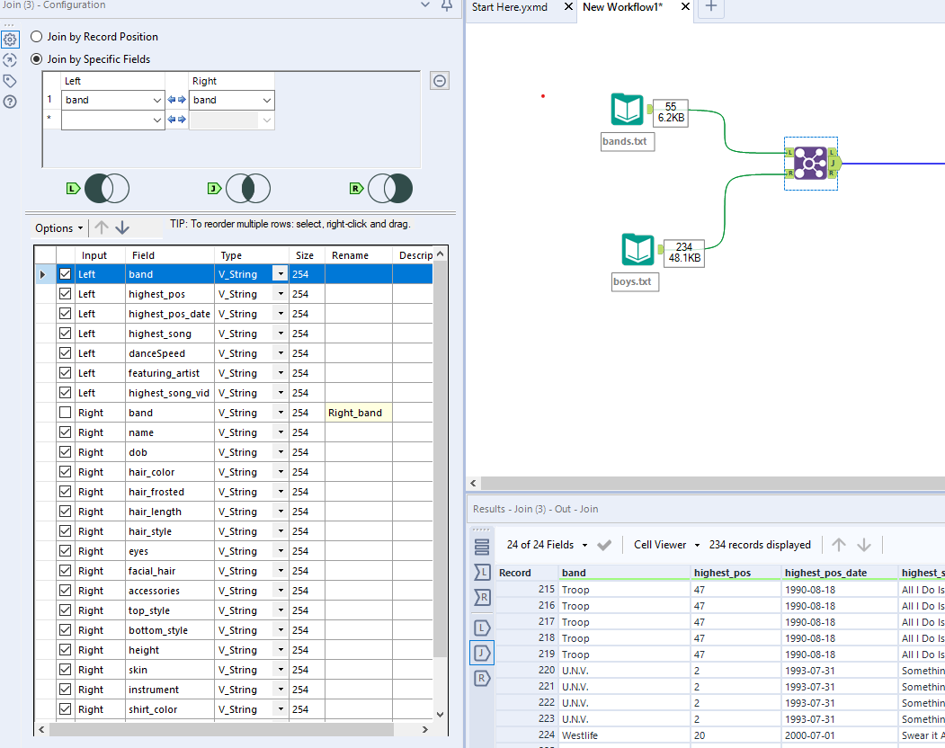Select the bands.txt Input Data tool
The width and height of the screenshot is (945, 748).
coord(627,110)
